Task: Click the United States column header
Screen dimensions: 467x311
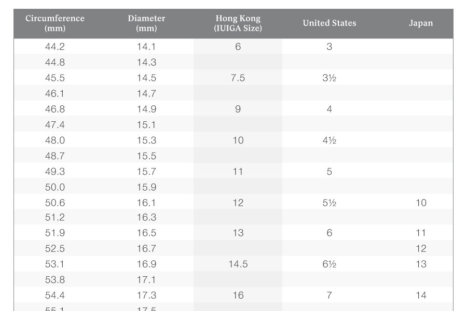Action: pyautogui.click(x=329, y=23)
